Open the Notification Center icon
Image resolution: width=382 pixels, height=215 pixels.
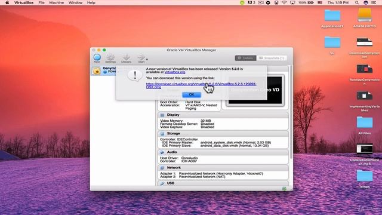tap(373, 2)
